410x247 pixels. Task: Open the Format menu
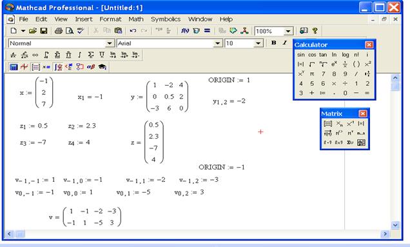click(110, 19)
